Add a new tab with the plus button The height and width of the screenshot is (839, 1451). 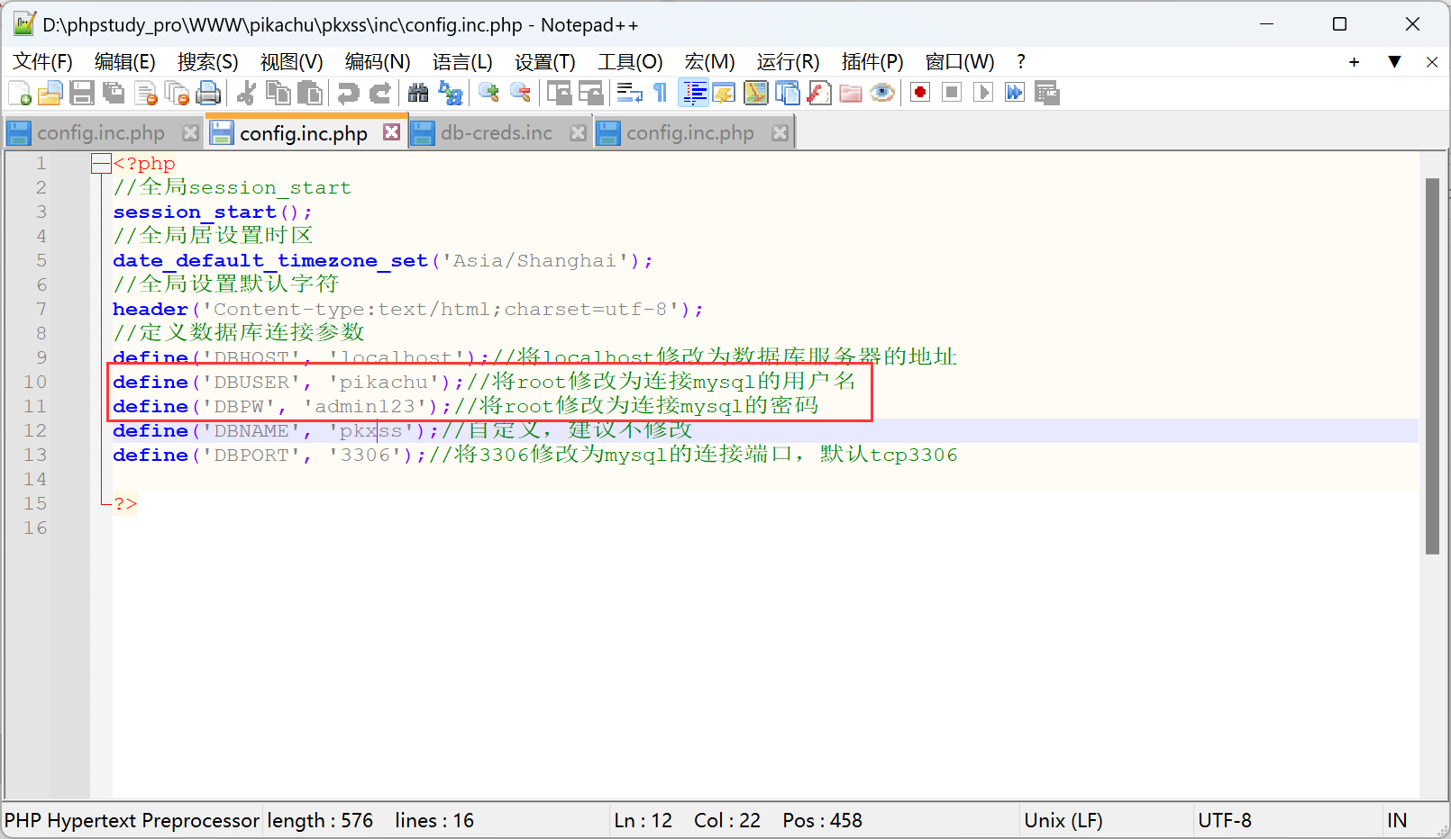[x=1354, y=62]
